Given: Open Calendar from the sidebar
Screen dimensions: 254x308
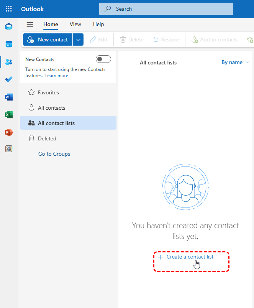Looking at the screenshot, I should [9, 44].
